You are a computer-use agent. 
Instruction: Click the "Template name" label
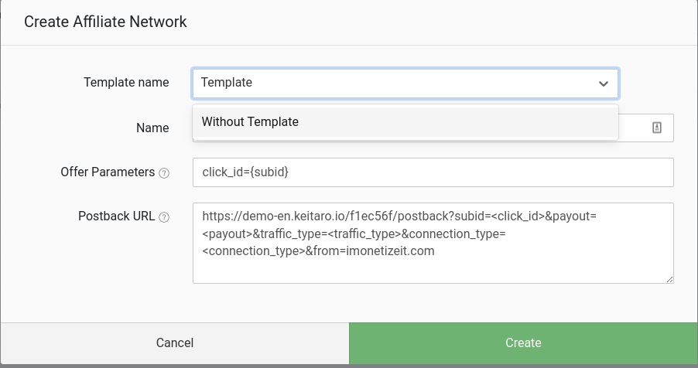126,82
